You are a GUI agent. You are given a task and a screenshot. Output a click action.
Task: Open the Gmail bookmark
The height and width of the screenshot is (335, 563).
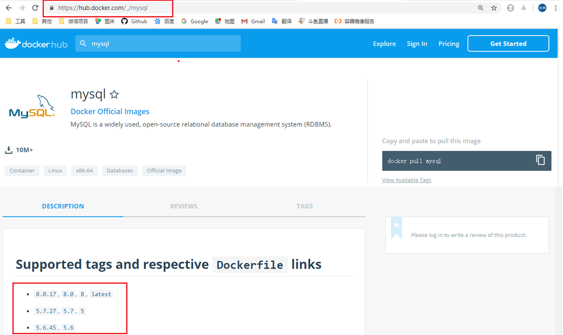(x=253, y=21)
